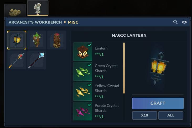
Task: Select the Magic Lantern recipe icon
Action: tap(17, 40)
